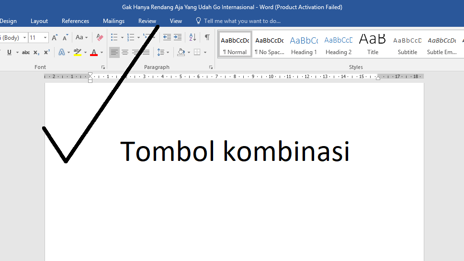Viewport: 464px width, 261px height.
Task: Open line and paragraph spacing options
Action: coord(163,52)
